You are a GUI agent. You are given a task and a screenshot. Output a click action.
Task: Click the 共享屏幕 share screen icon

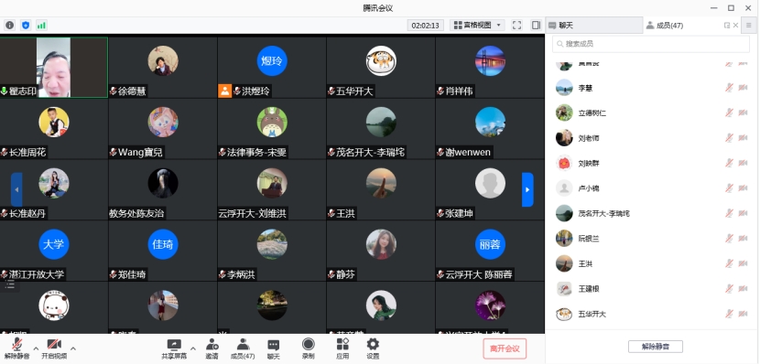tap(174, 345)
